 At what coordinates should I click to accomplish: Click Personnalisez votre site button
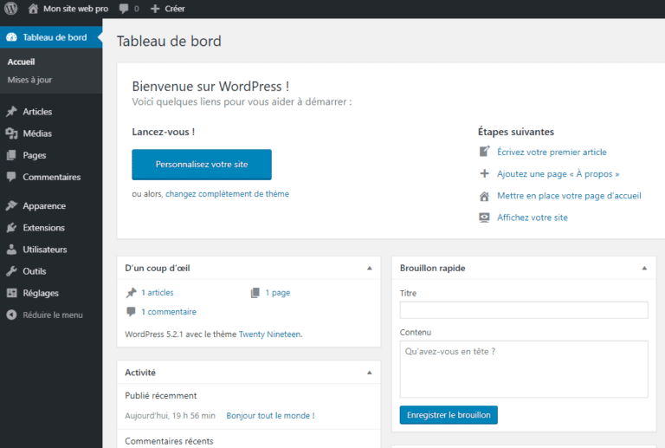coord(202,165)
